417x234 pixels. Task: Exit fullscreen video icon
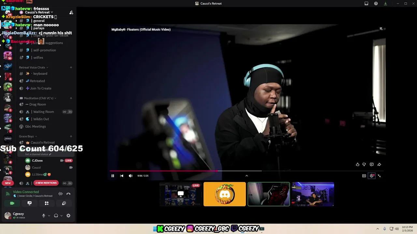[x=379, y=176]
